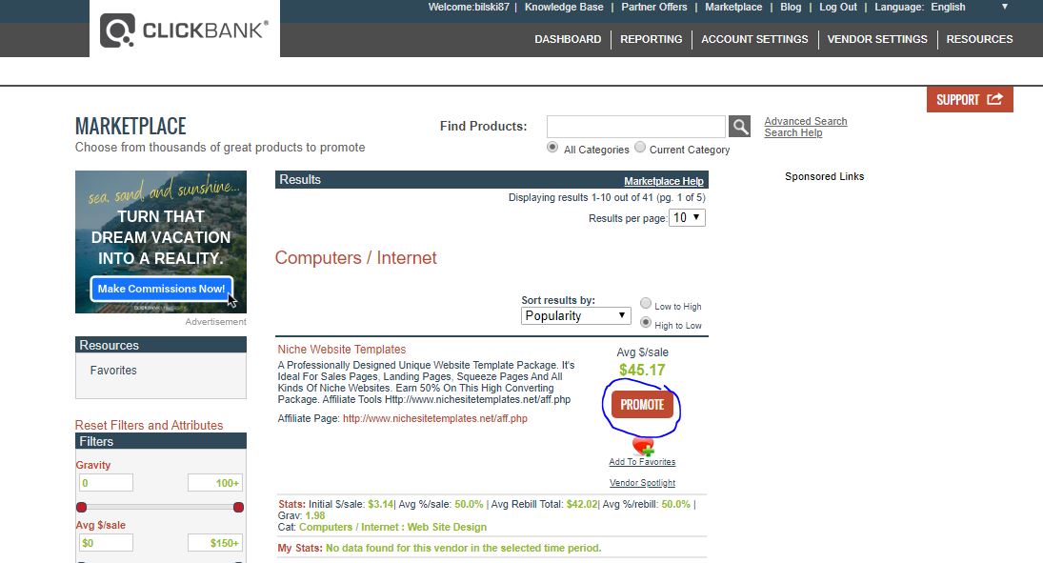Click the Avg $/sale maximum $150+ field
Screen dimensions: 1043x563
click(x=215, y=543)
